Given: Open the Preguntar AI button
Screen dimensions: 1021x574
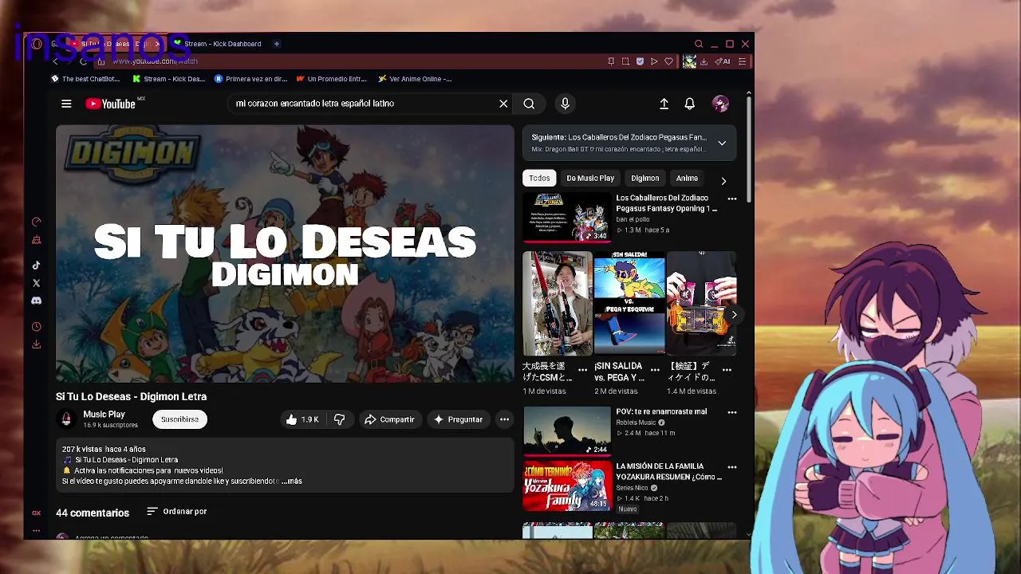Looking at the screenshot, I should [x=458, y=419].
